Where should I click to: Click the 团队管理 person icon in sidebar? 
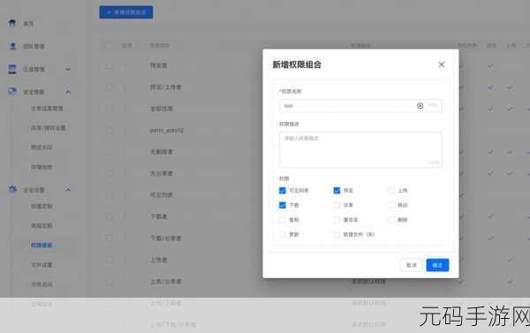click(12, 46)
